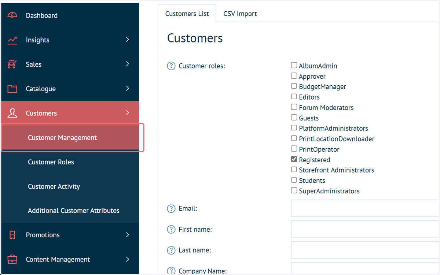Open the Catalogue menu label

(x=41, y=89)
